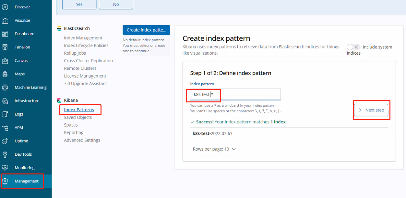Go to Visualize in sidebar
This screenshot has width=406, height=198.
pos(22,20)
